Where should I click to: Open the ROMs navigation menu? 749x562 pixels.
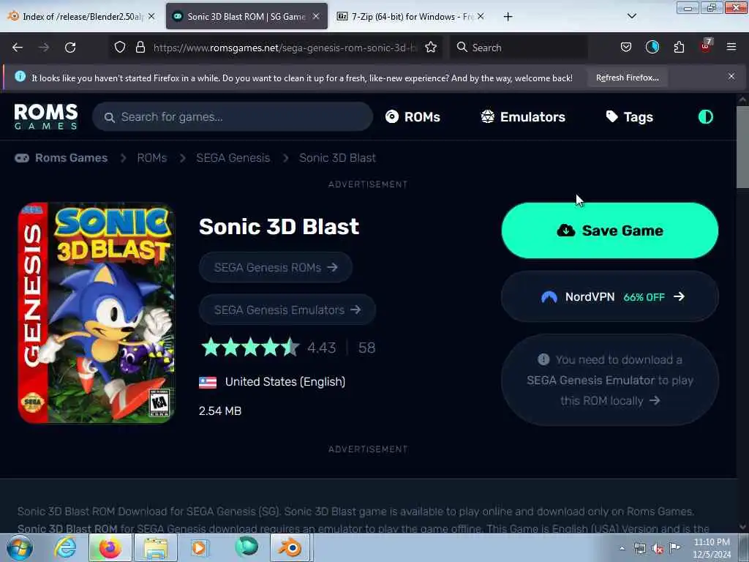413,116
